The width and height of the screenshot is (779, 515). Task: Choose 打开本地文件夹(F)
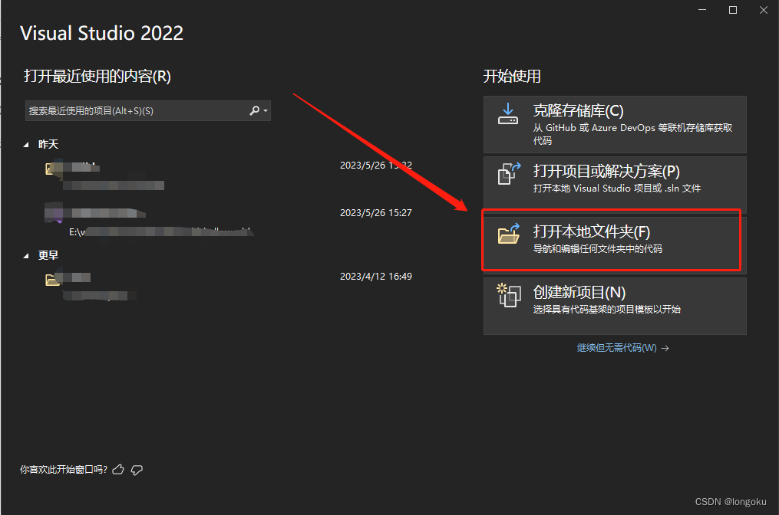click(615, 245)
